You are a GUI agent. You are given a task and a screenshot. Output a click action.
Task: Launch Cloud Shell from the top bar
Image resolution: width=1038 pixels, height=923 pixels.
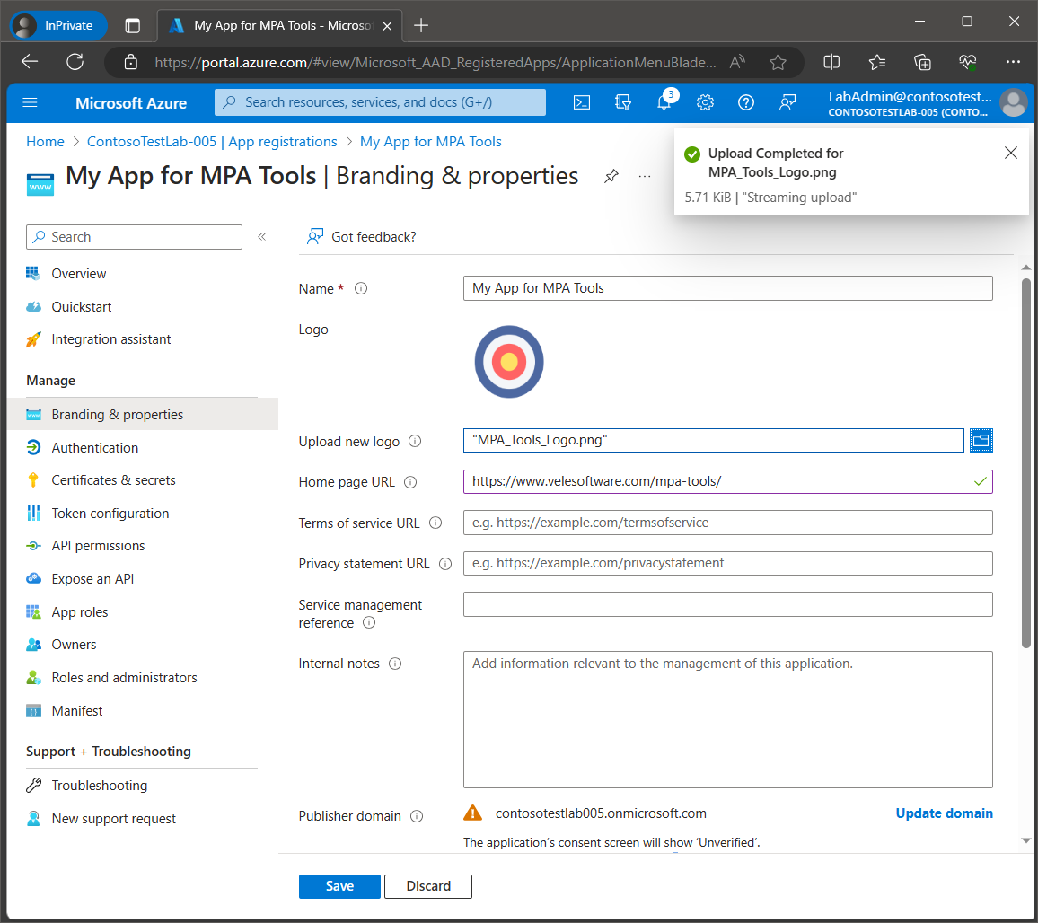pyautogui.click(x=581, y=102)
